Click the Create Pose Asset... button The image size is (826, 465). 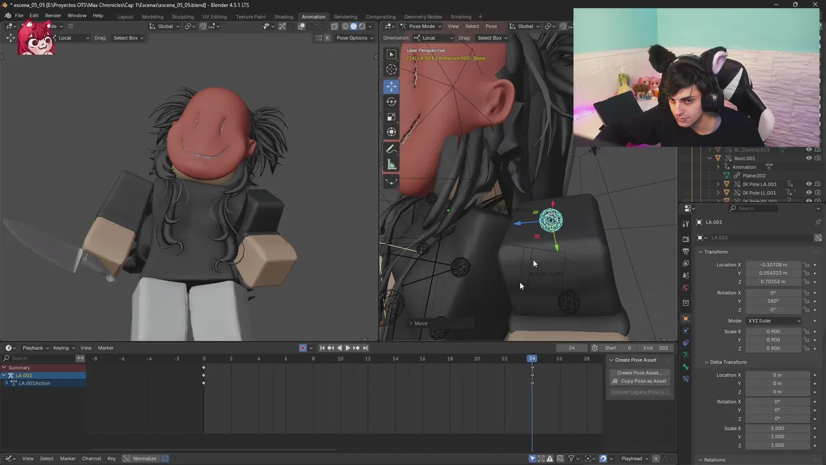(639, 373)
